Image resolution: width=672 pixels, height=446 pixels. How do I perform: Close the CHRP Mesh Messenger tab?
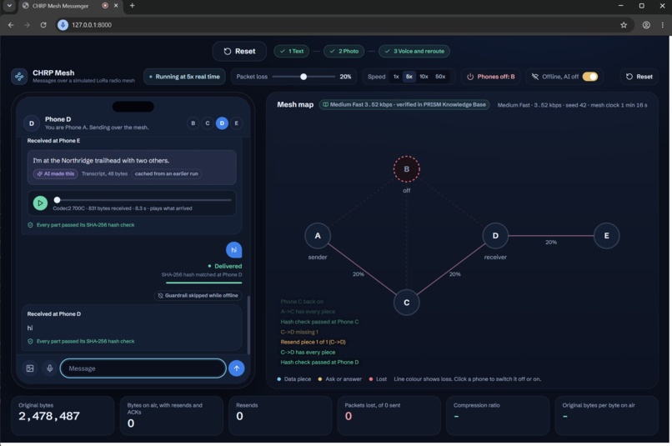[x=116, y=6]
